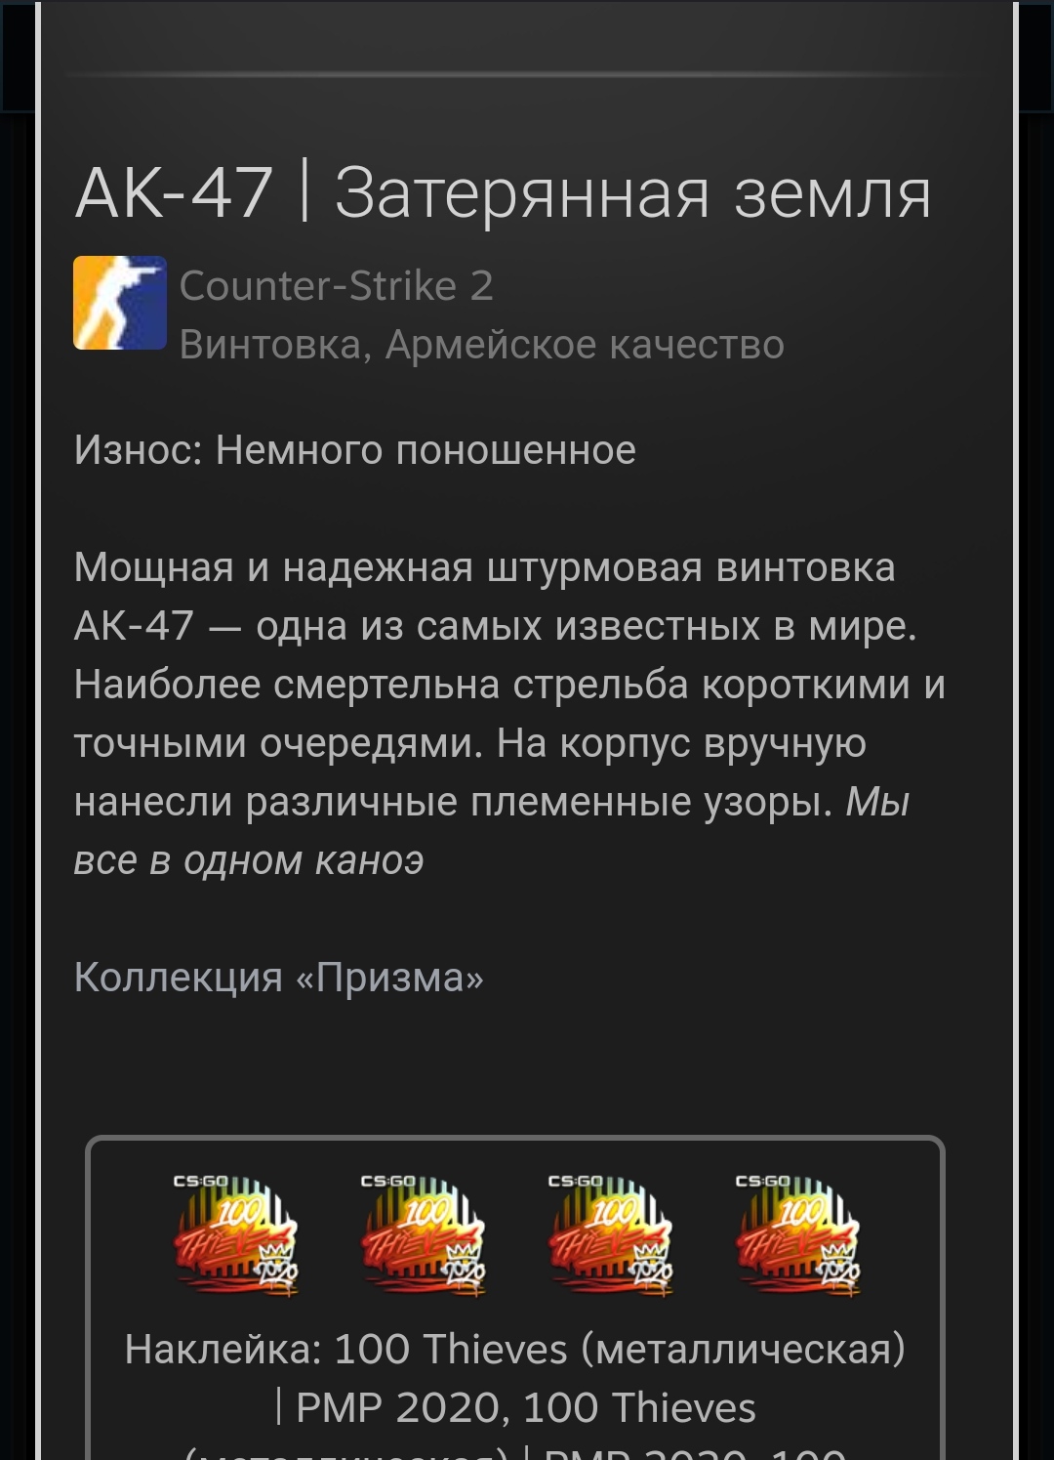The width and height of the screenshot is (1054, 1460).
Task: Select the second 100 Thieves sticker
Action: click(424, 1236)
